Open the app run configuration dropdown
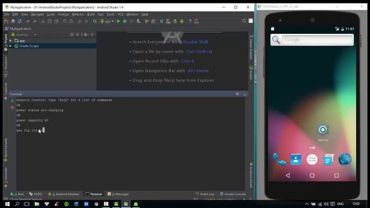Screen dimensions: 370x208 coord(107,21)
